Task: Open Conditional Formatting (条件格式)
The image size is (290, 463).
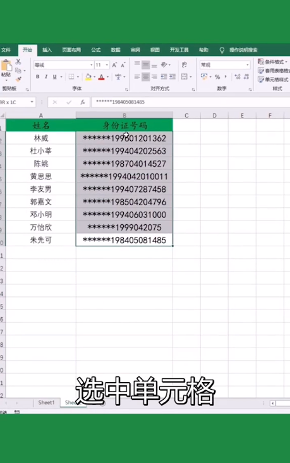Action: (272, 62)
